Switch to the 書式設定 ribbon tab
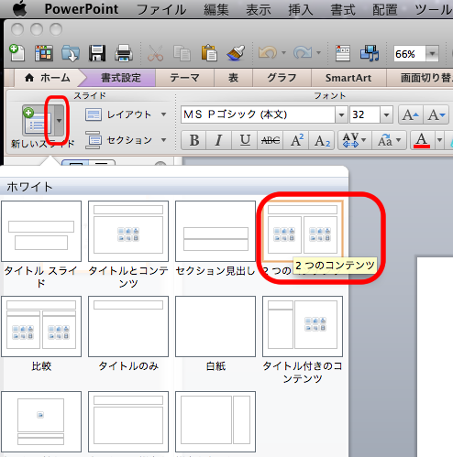The width and height of the screenshot is (453, 457). tap(121, 78)
